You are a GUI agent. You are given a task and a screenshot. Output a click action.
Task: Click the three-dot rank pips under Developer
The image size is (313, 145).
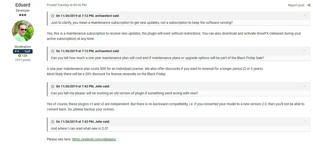click(23, 15)
